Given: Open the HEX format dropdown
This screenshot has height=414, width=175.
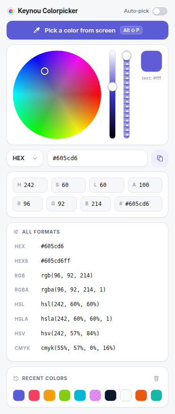Looking at the screenshot, I should [25, 158].
